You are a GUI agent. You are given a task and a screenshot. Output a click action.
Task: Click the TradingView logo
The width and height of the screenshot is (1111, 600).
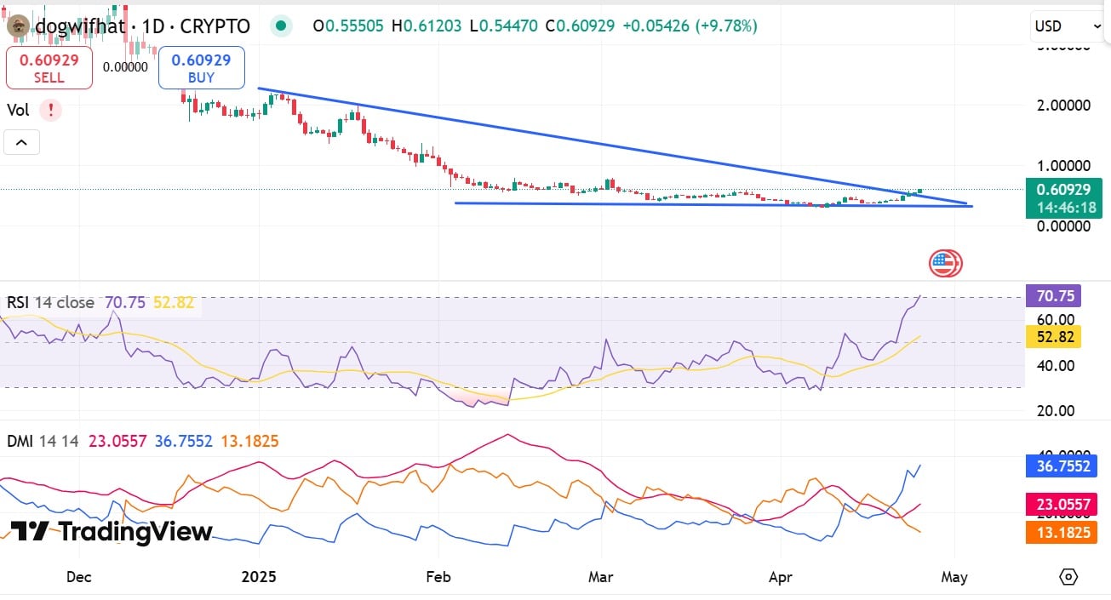(x=112, y=532)
